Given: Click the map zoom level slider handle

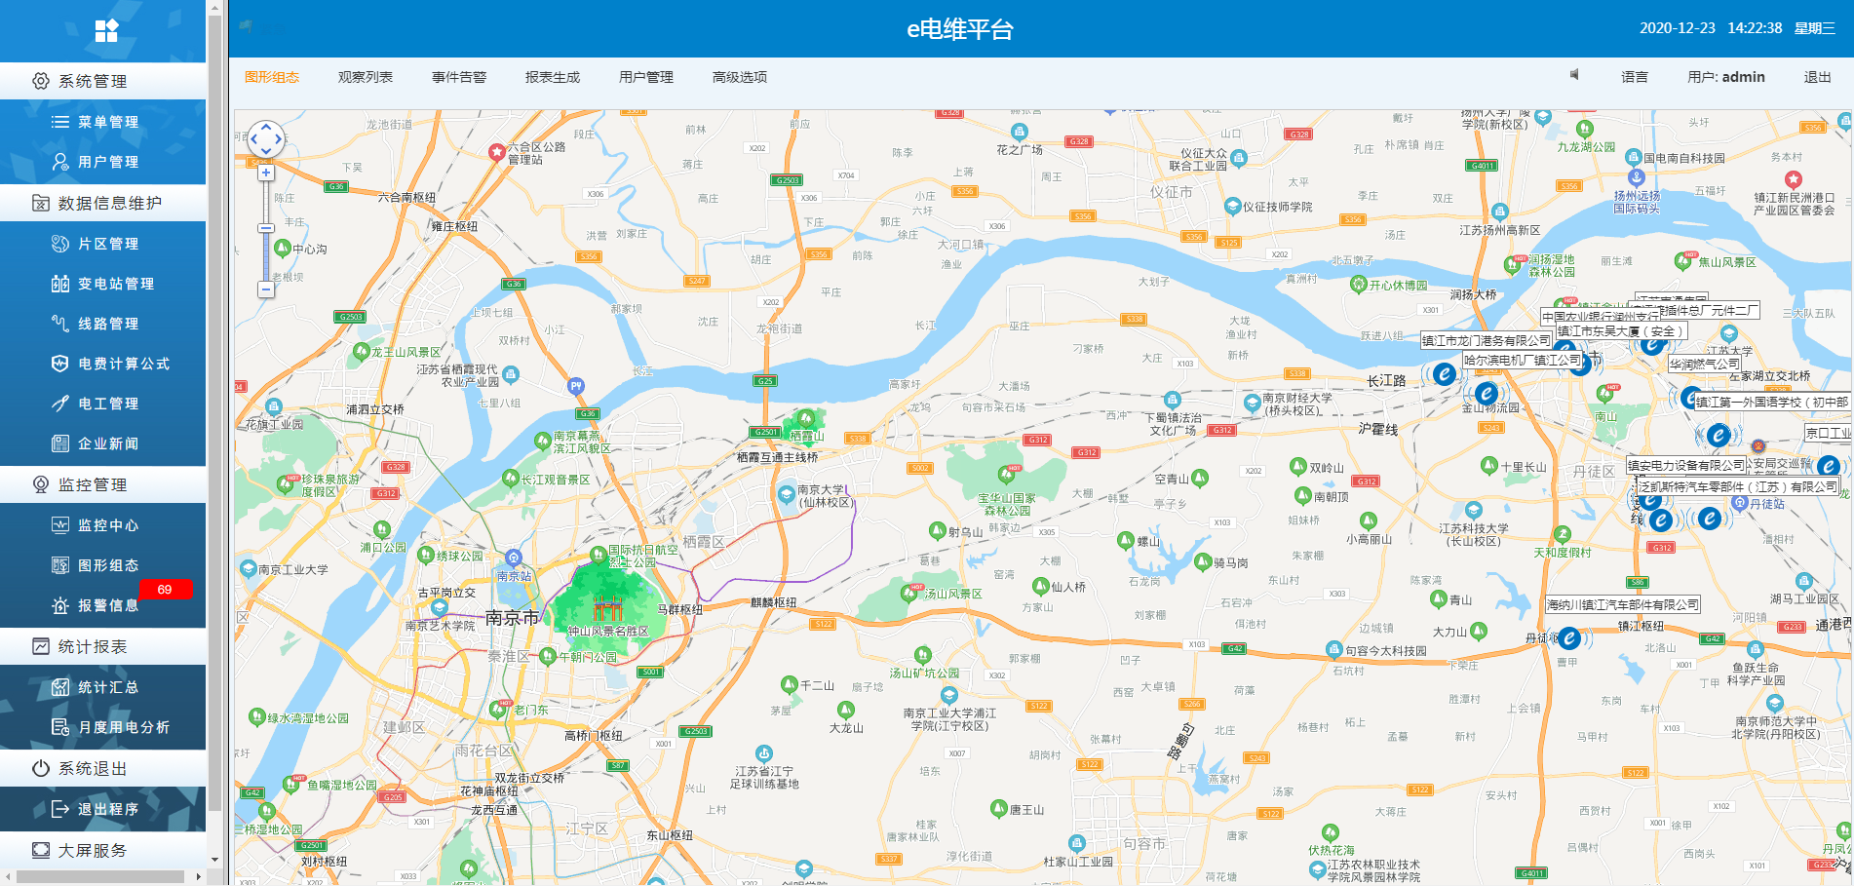Looking at the screenshot, I should [266, 228].
